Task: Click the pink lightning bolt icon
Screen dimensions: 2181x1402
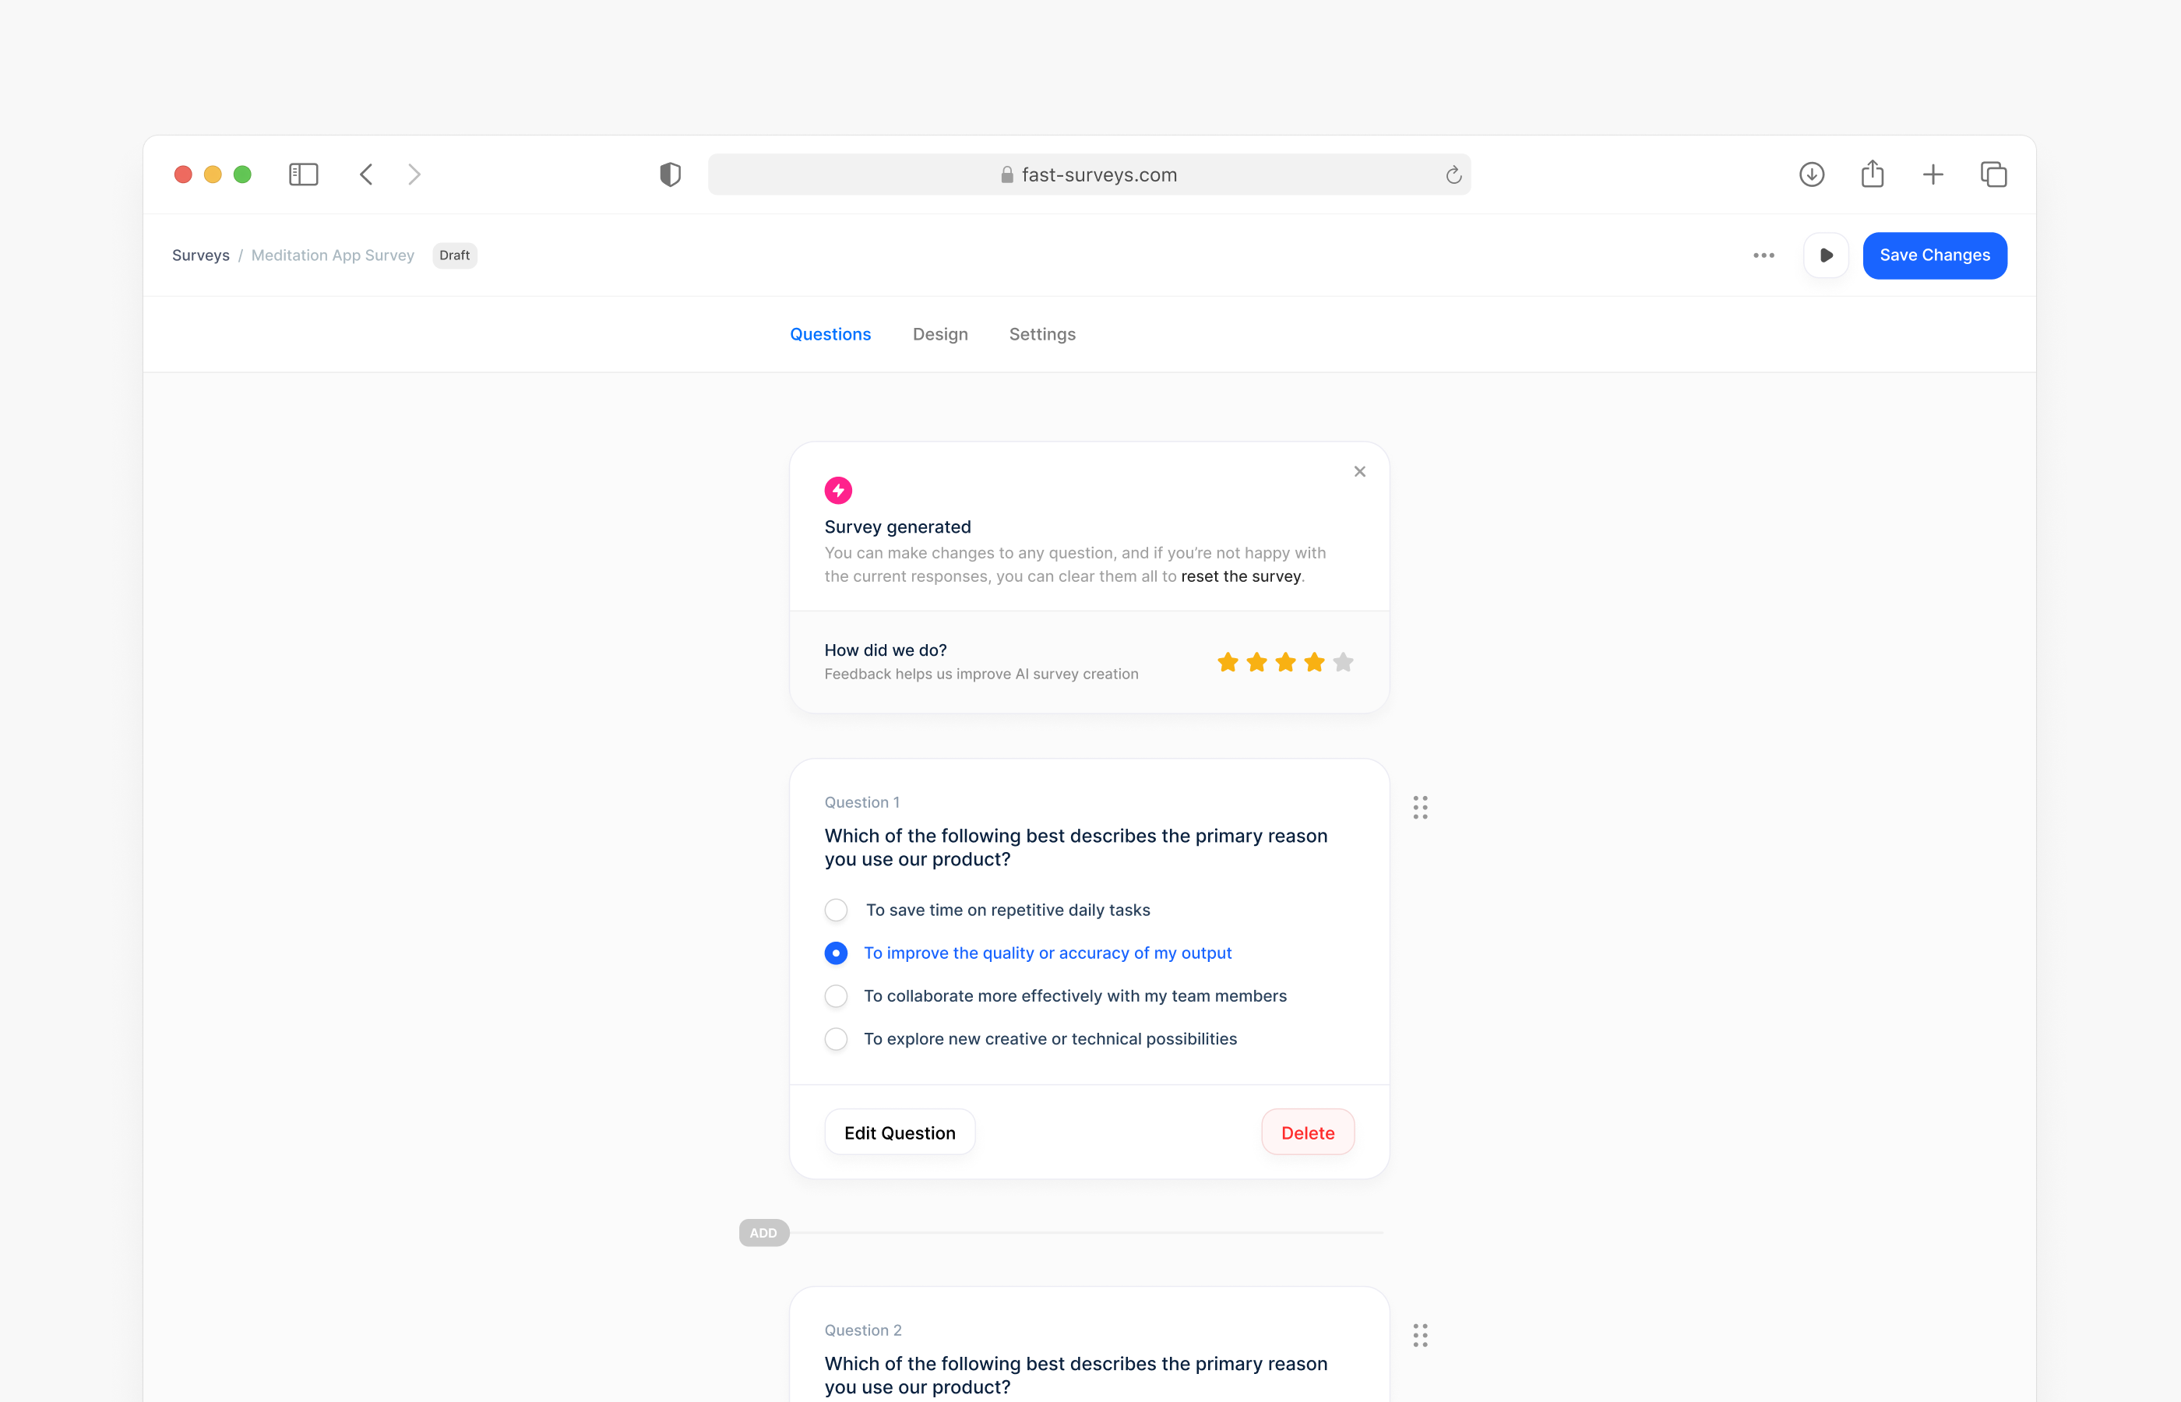Action: tap(838, 491)
